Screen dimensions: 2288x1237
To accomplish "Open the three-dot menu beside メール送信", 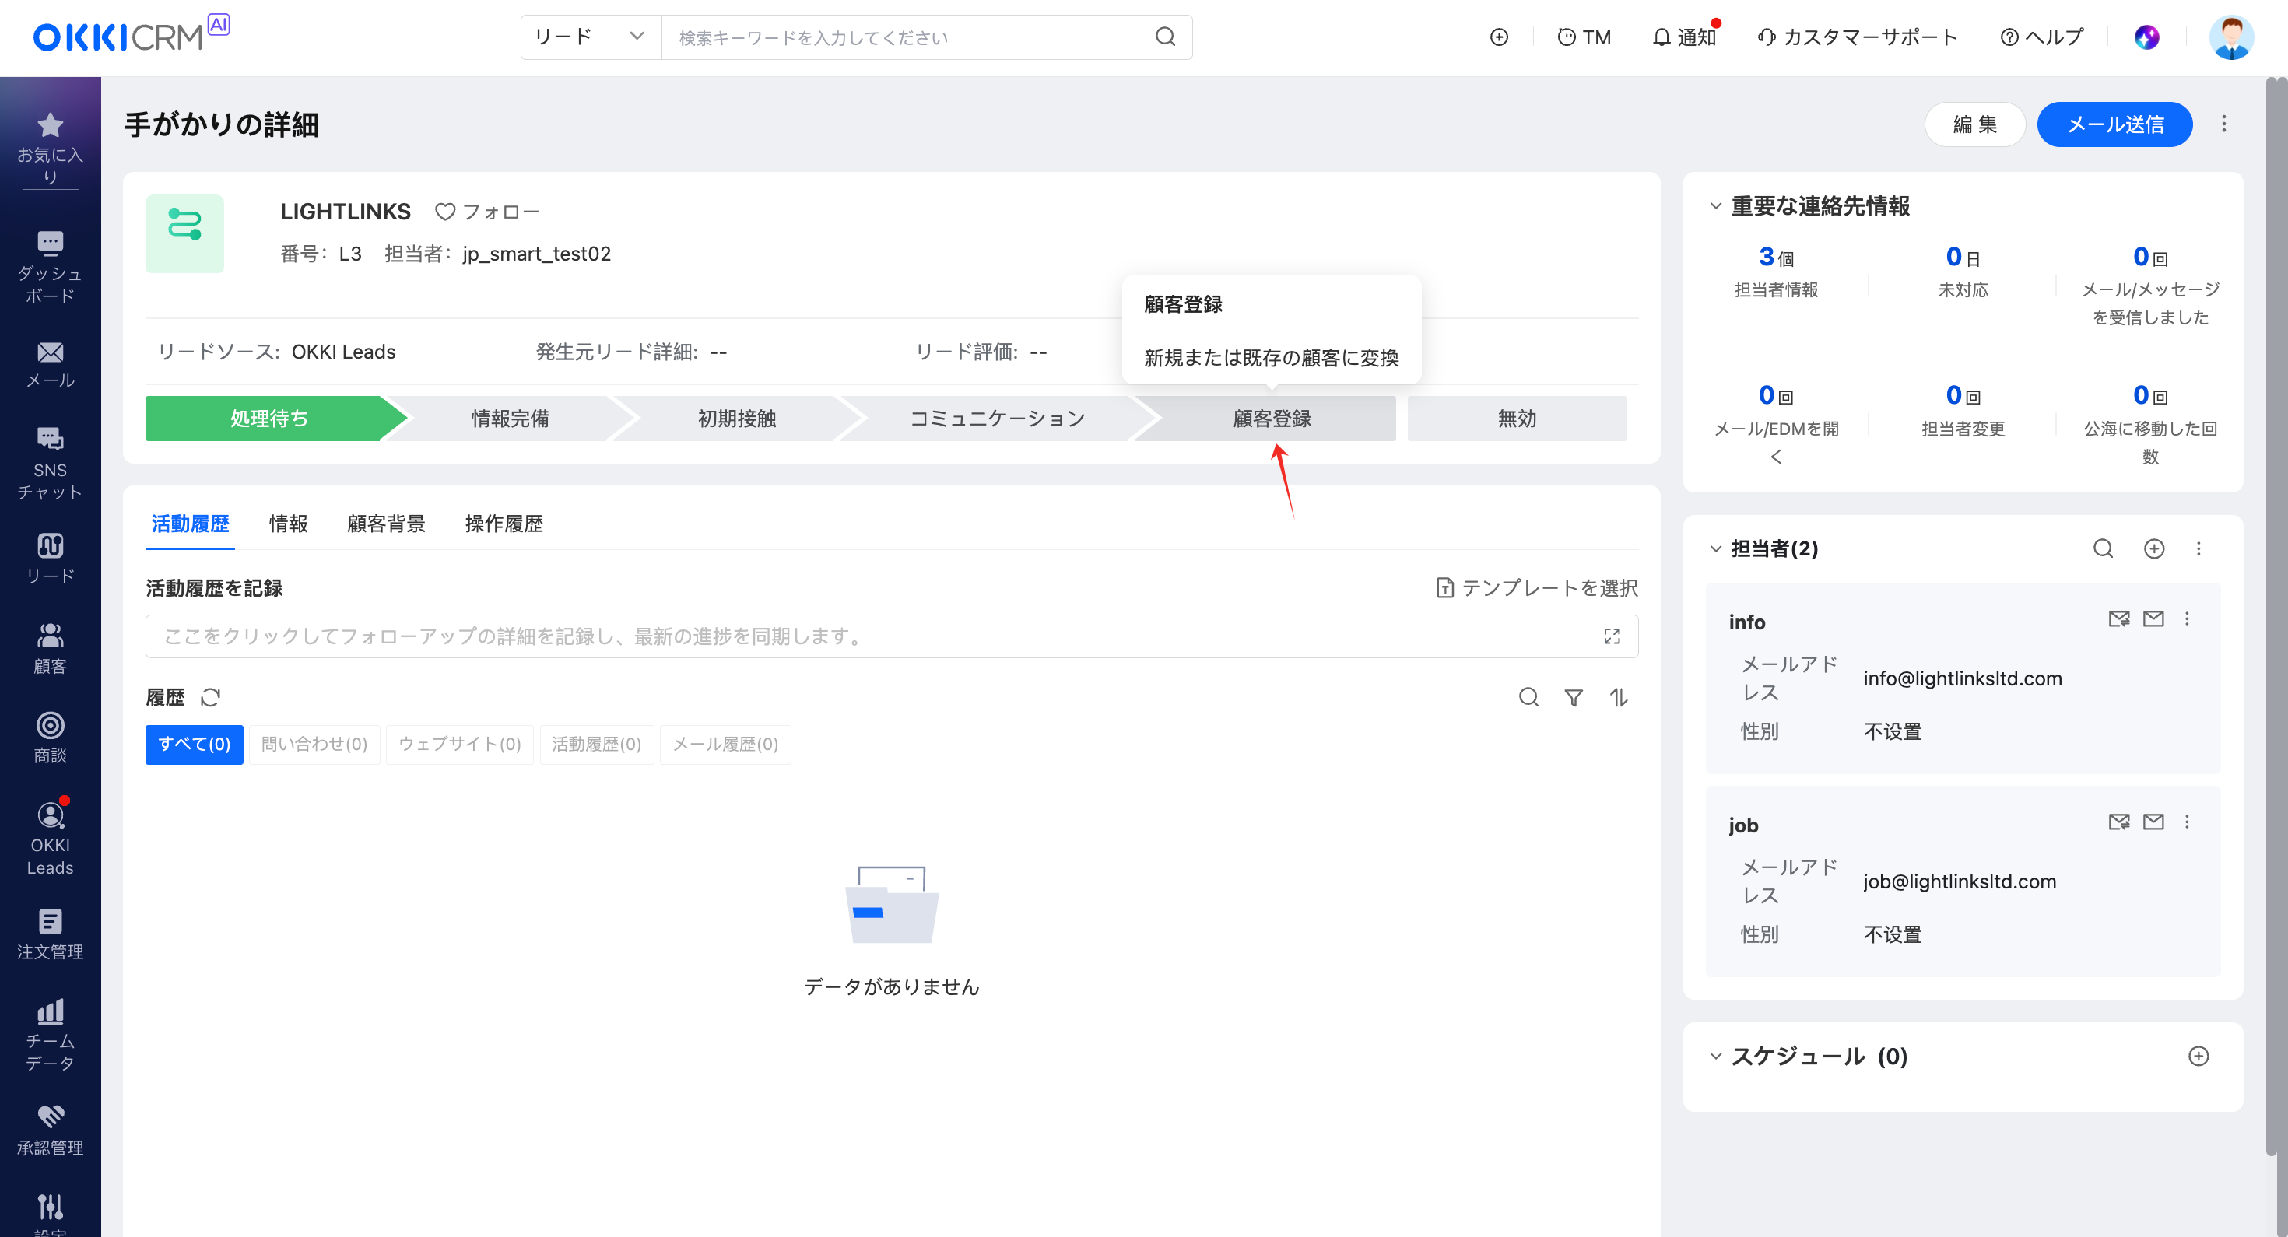I will [2223, 124].
